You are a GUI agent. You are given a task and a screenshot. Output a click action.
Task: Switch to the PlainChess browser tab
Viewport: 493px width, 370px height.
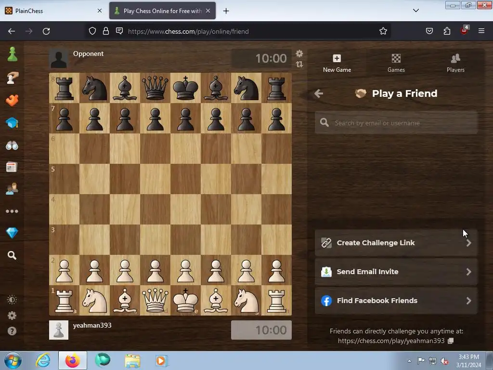click(x=53, y=11)
